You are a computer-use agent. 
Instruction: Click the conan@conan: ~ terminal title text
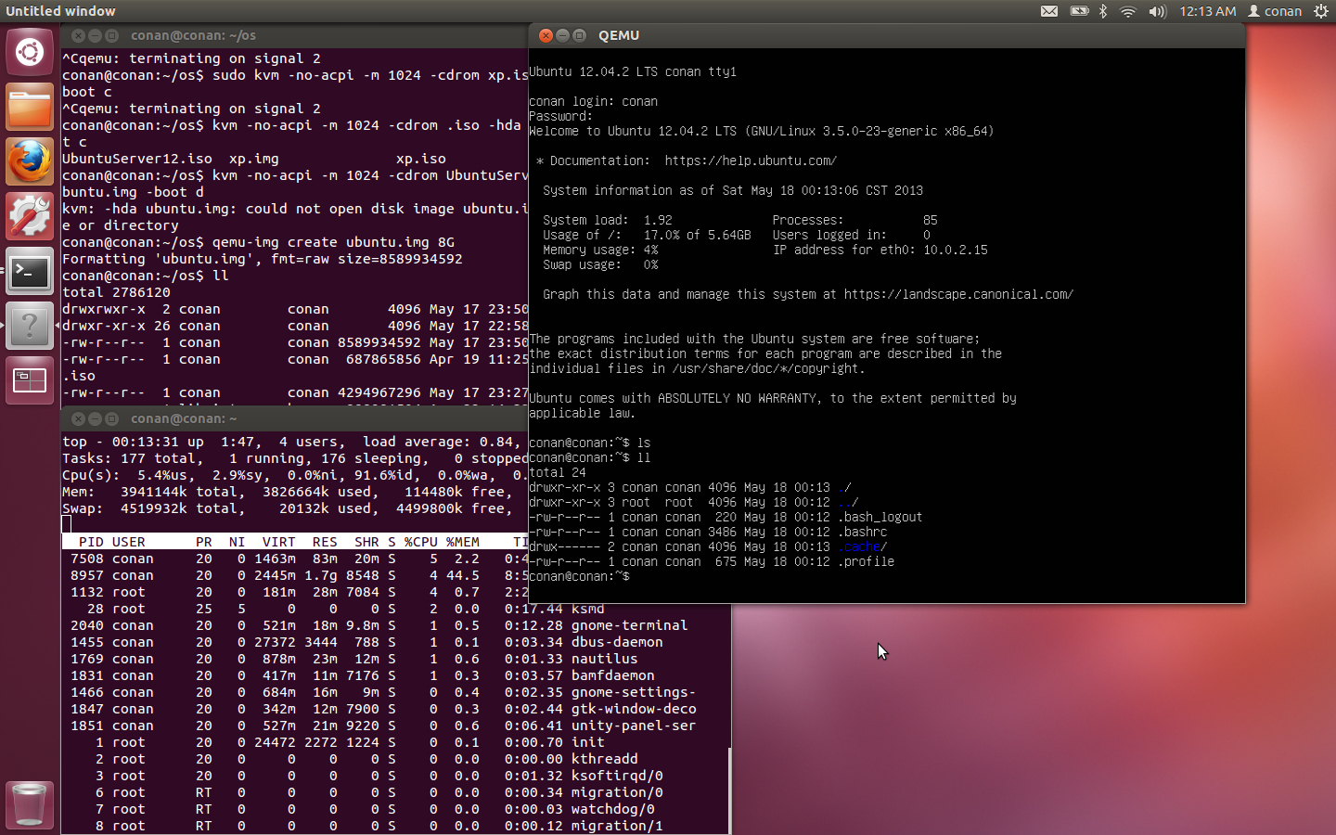tap(184, 418)
